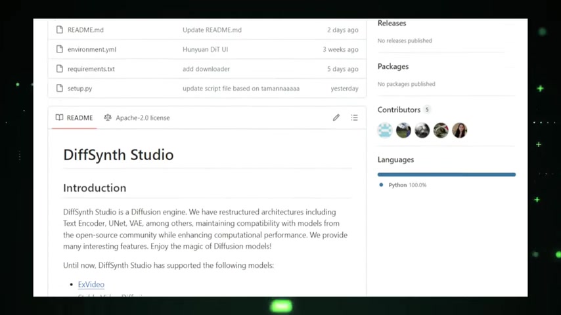This screenshot has width=561, height=315.
Task: Open the README.md file
Action: (x=85, y=30)
